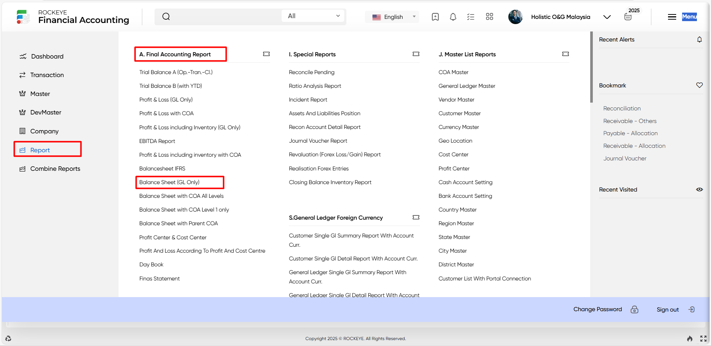
Task: Open Balancesheet IFRS report
Action: (x=162, y=169)
